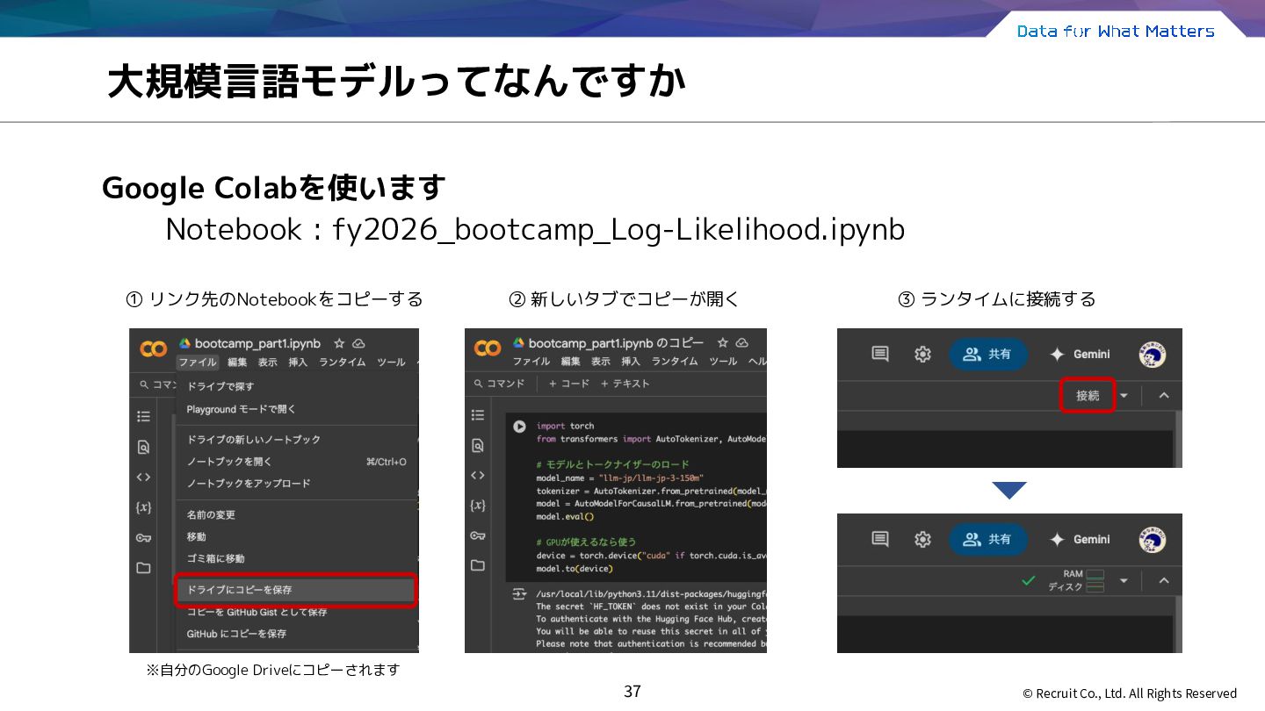Open the comments icon beside the 接続 screenshot gear
The height and width of the screenshot is (711, 1265).
(x=880, y=354)
